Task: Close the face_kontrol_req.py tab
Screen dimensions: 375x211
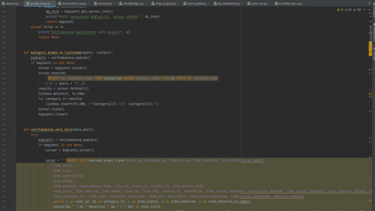Action: (89, 4)
